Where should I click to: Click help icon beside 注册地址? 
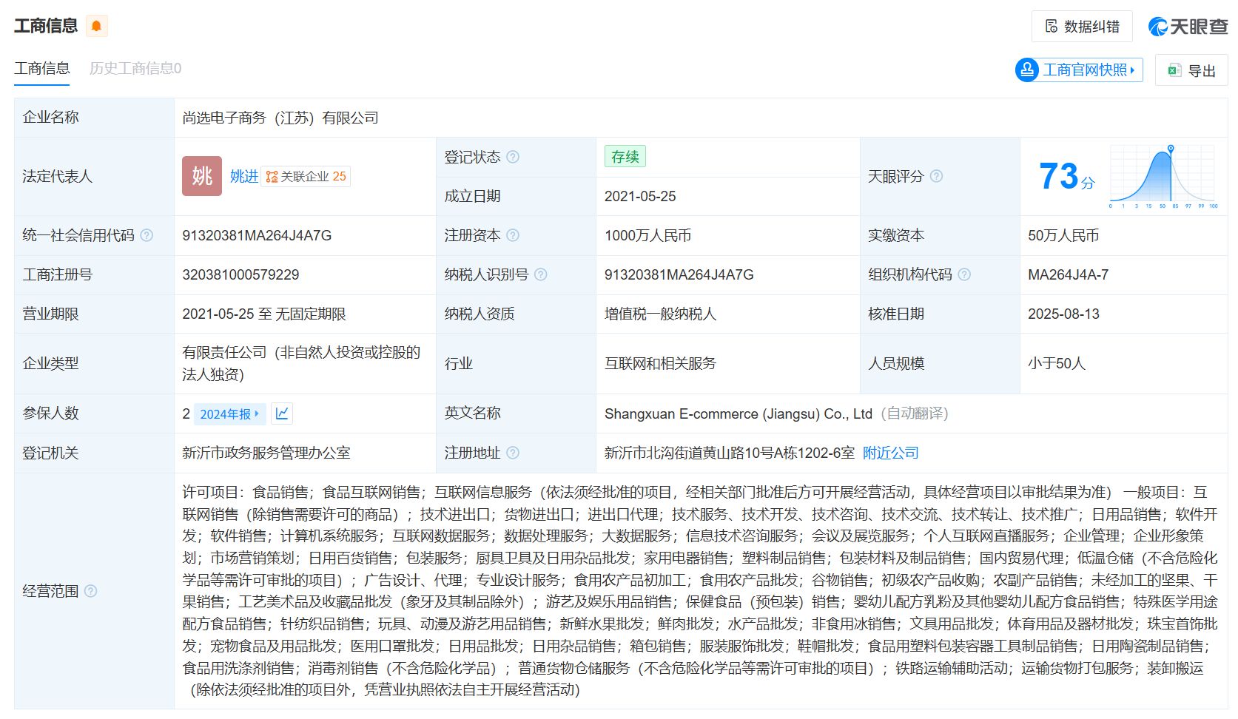pyautogui.click(x=513, y=453)
